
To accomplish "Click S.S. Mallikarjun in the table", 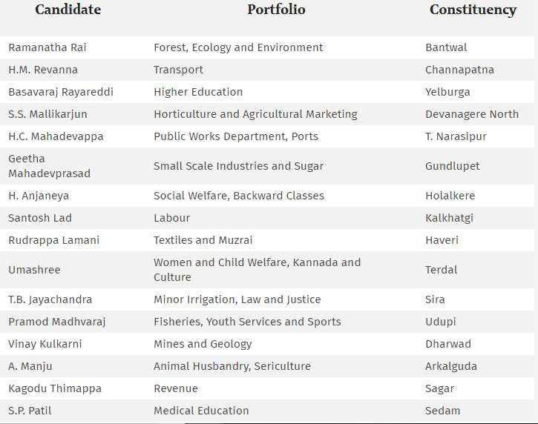I will click(x=47, y=114).
